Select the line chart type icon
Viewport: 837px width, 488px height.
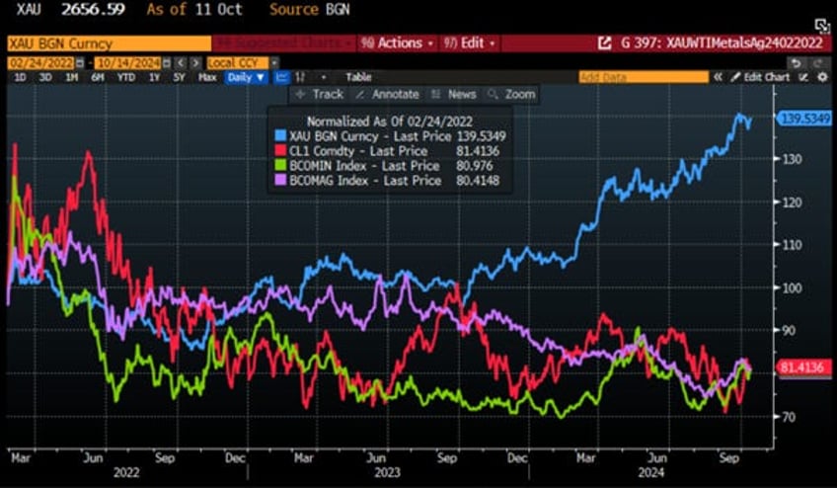(x=282, y=77)
